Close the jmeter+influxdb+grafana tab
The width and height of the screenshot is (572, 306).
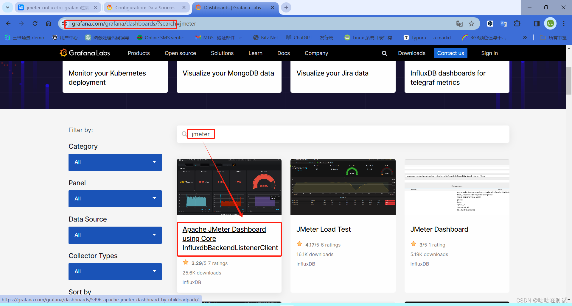pos(95,7)
